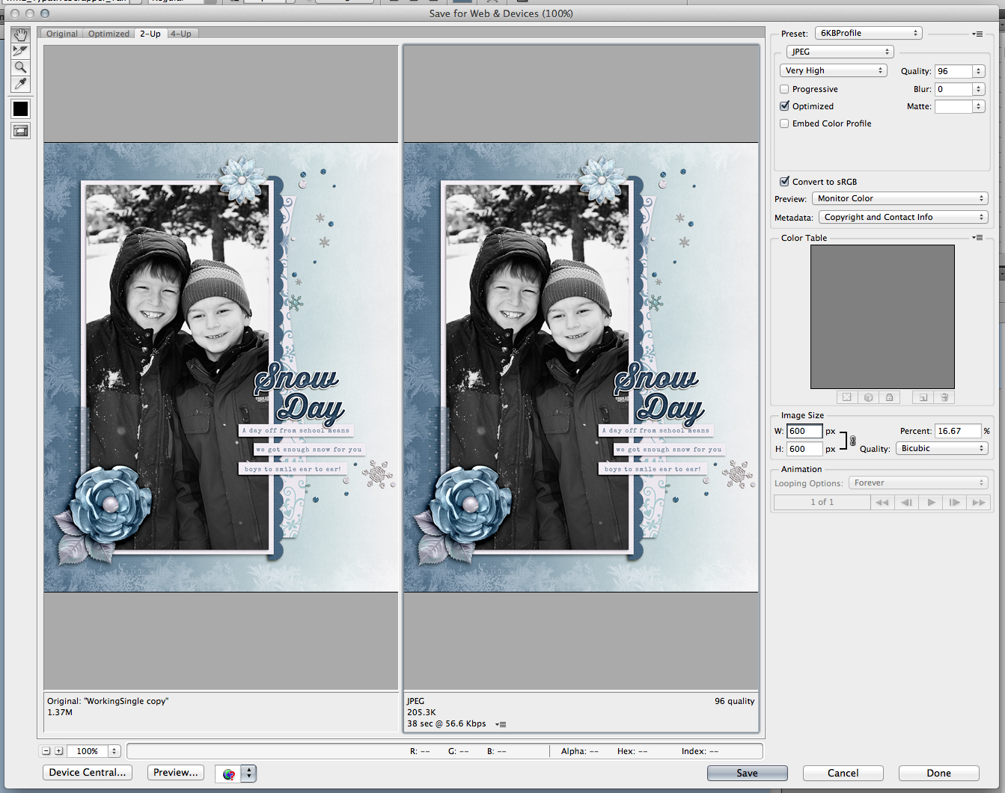Open the Bicubic resampling quality dropdown
The width and height of the screenshot is (1005, 793).
click(x=941, y=448)
